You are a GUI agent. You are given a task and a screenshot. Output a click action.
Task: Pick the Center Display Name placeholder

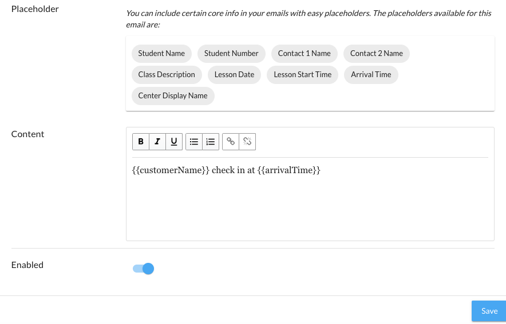[173, 95]
